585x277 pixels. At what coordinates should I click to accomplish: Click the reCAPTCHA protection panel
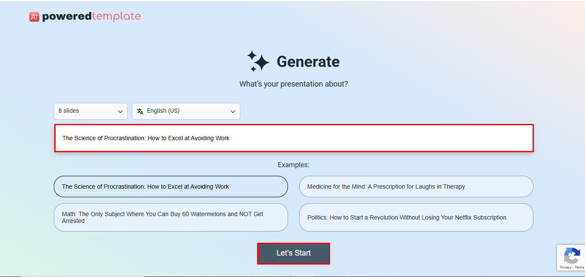pos(572,257)
